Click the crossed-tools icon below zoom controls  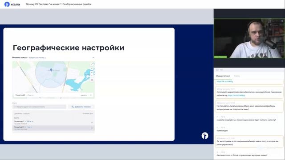(92, 80)
